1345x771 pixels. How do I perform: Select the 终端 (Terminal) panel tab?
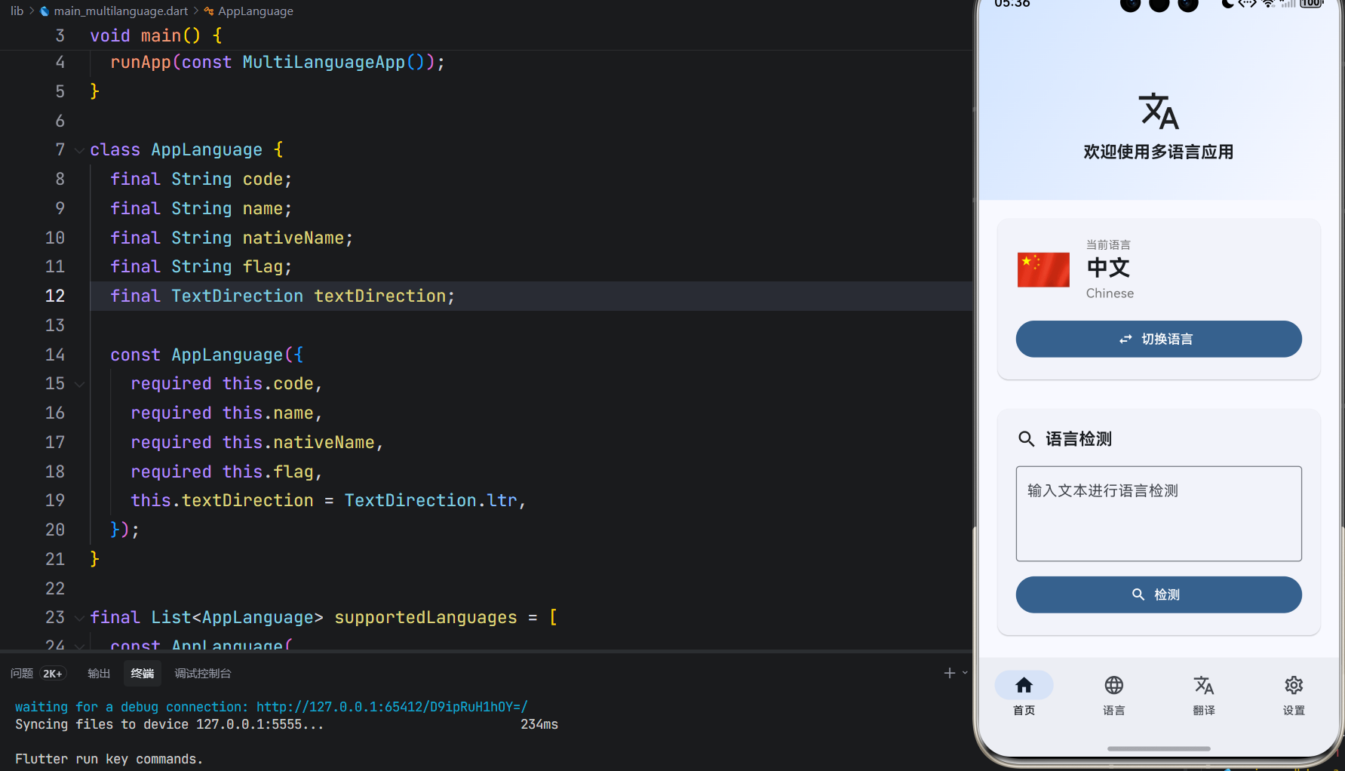(x=143, y=673)
